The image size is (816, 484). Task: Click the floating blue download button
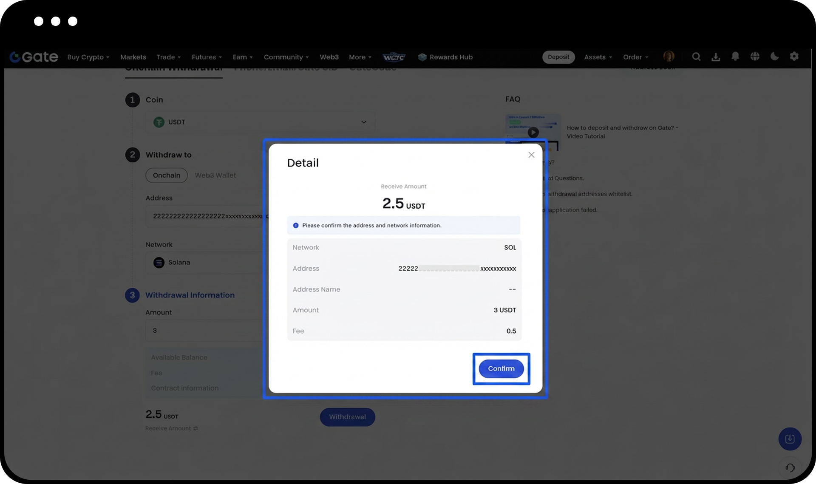pos(790,439)
